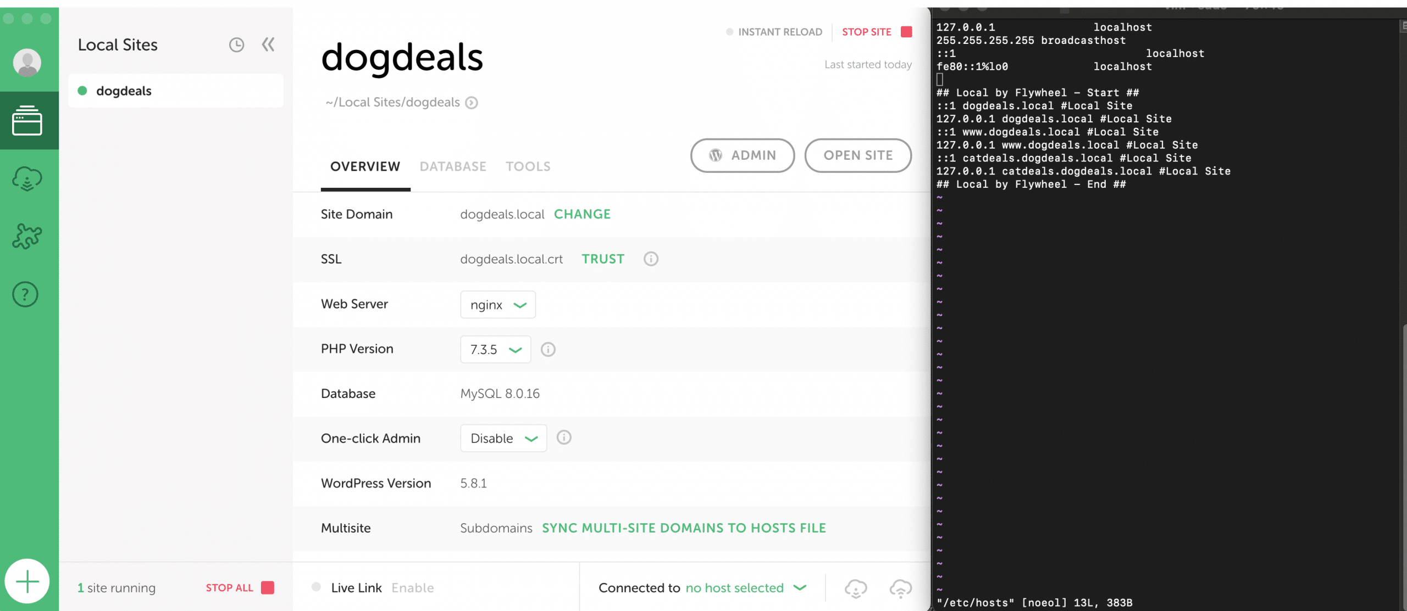Viewport: 1407px width, 611px height.
Task: Enable Live Link
Action: click(413, 588)
